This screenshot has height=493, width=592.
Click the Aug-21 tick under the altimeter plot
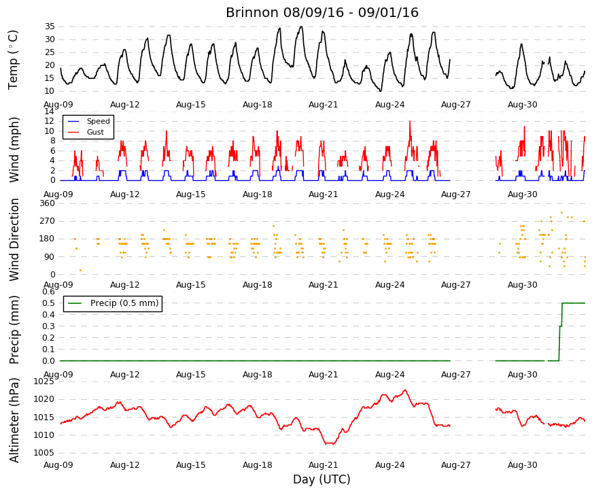323,465
